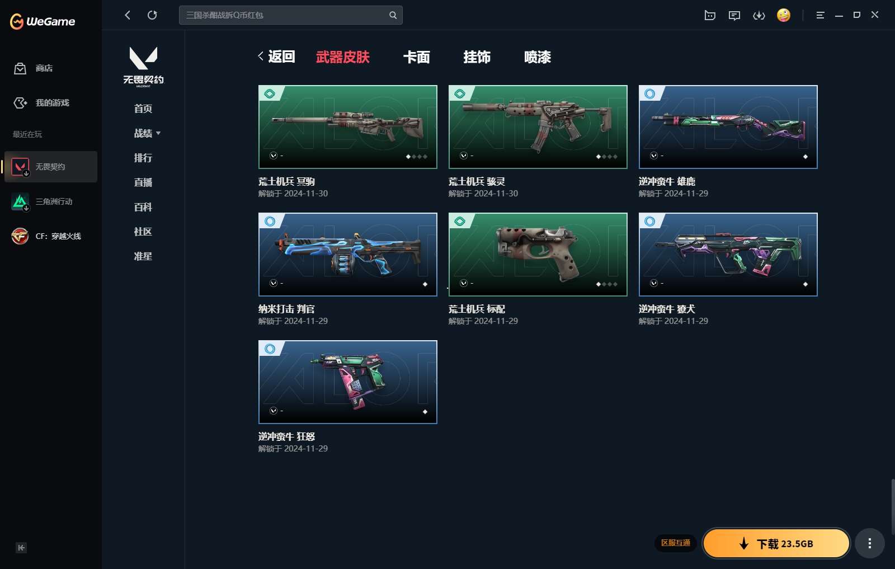This screenshot has height=569, width=895.
Task: Click the 下载 23.5GB button
Action: (776, 543)
